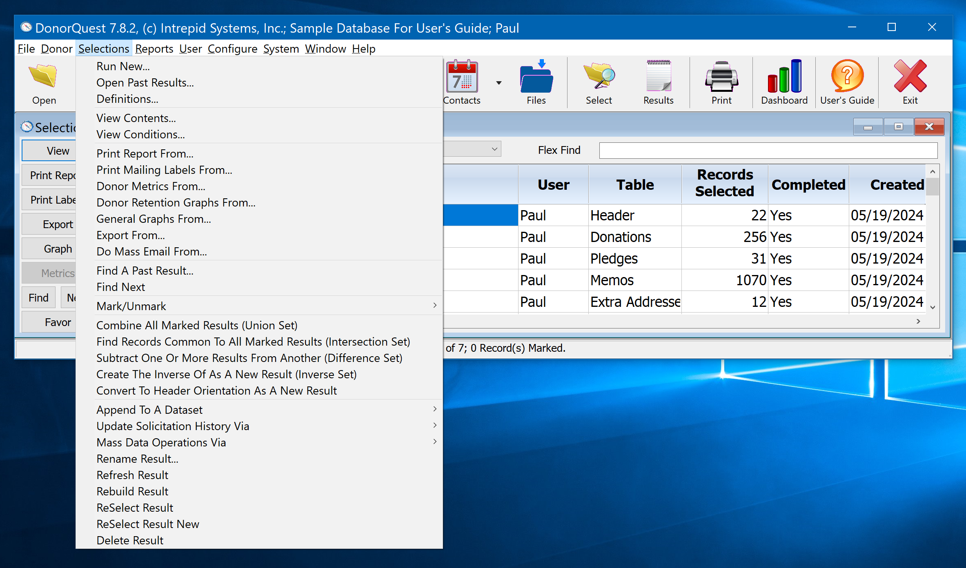Screen dimensions: 966x568
Task: Select View Conditions... menu entry
Action: (x=259, y=134)
